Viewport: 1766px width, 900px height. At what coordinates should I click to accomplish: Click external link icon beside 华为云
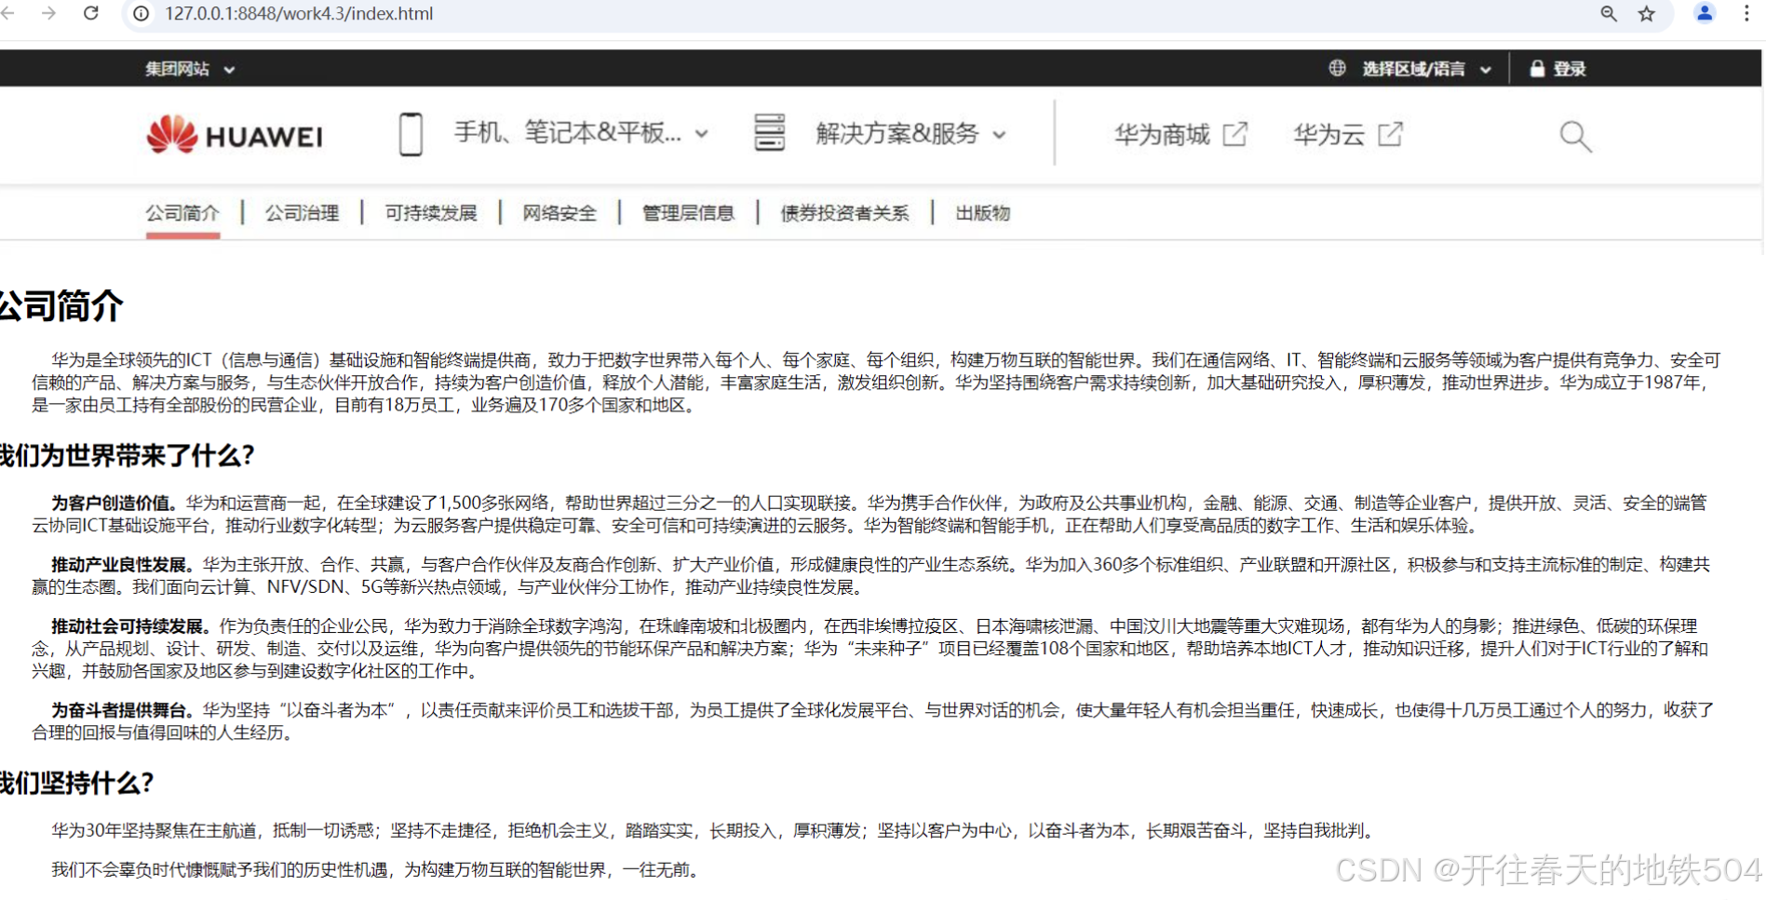1390,134
